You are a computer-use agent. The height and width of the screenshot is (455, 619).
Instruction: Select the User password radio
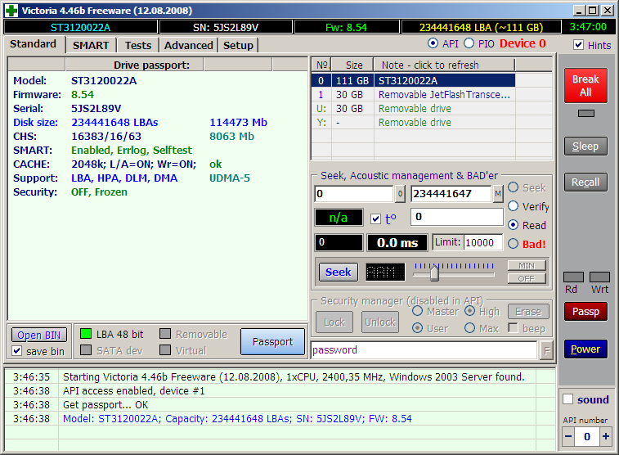pyautogui.click(x=418, y=328)
